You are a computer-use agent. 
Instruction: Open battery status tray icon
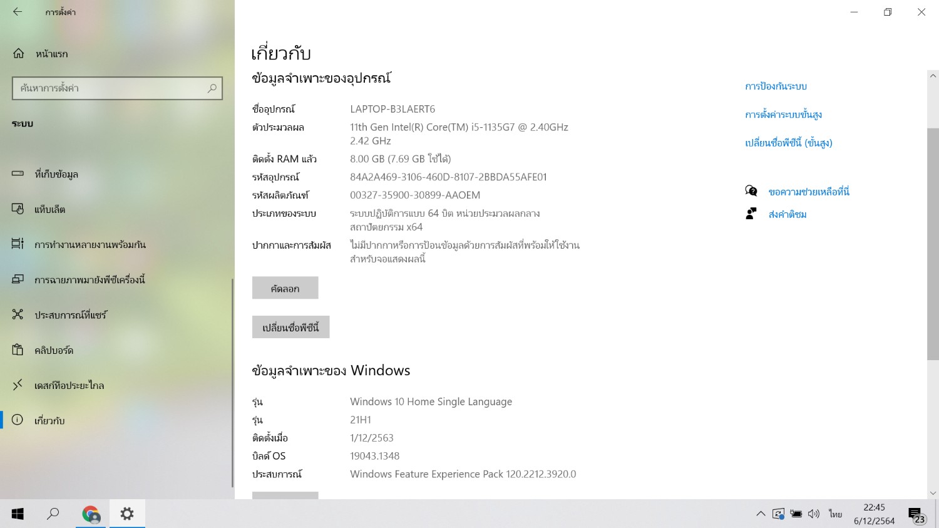tap(796, 514)
